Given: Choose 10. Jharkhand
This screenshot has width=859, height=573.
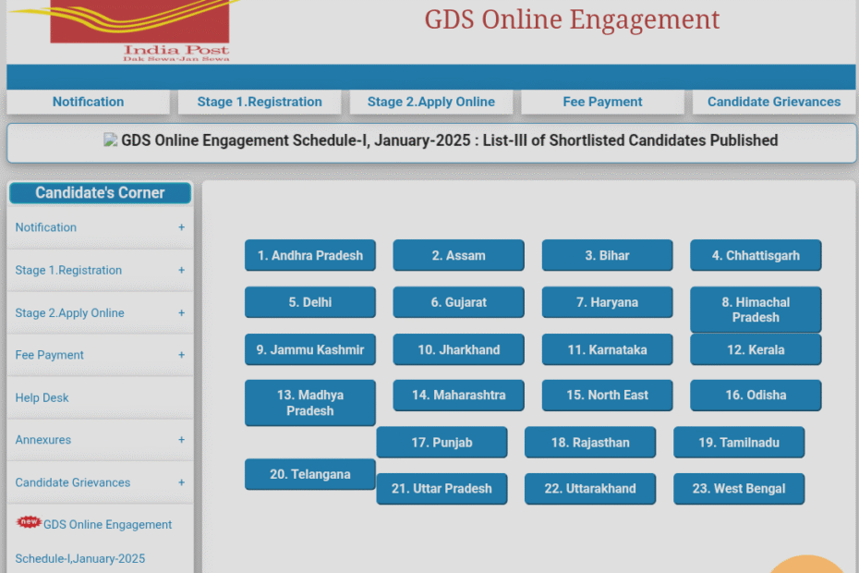Looking at the screenshot, I should click(458, 350).
